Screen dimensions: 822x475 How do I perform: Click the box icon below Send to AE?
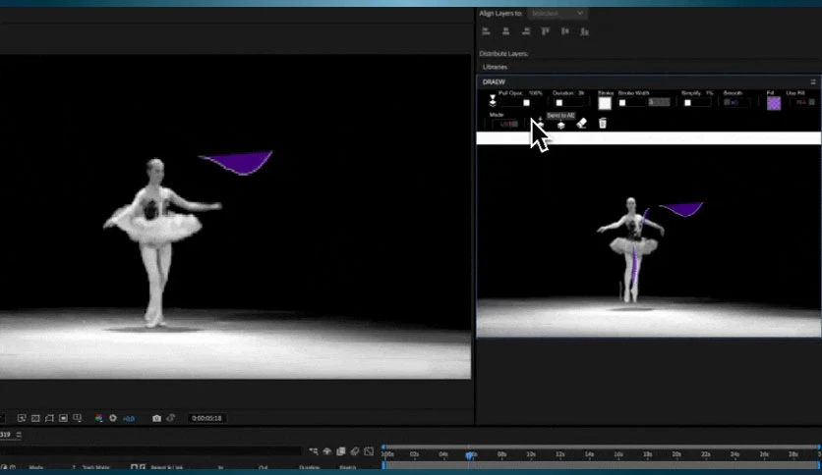pyautogui.click(x=560, y=125)
